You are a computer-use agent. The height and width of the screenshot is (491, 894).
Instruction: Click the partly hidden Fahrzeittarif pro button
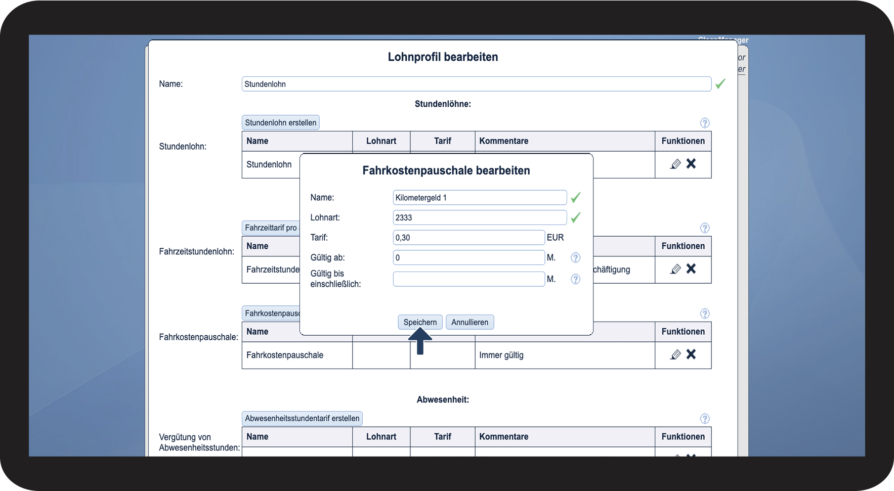tap(271, 228)
